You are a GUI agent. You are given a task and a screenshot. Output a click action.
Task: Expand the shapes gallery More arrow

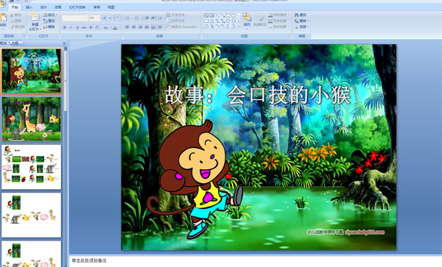(239, 26)
